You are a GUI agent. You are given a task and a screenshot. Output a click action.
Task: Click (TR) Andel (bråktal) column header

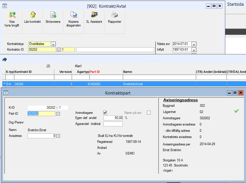[x=211, y=72]
